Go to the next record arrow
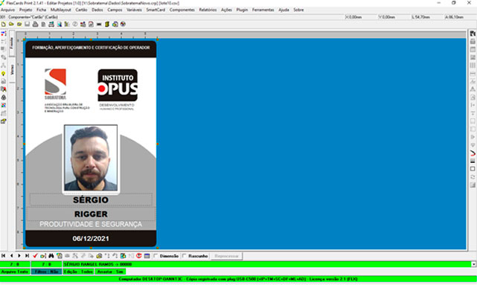 [19, 256]
